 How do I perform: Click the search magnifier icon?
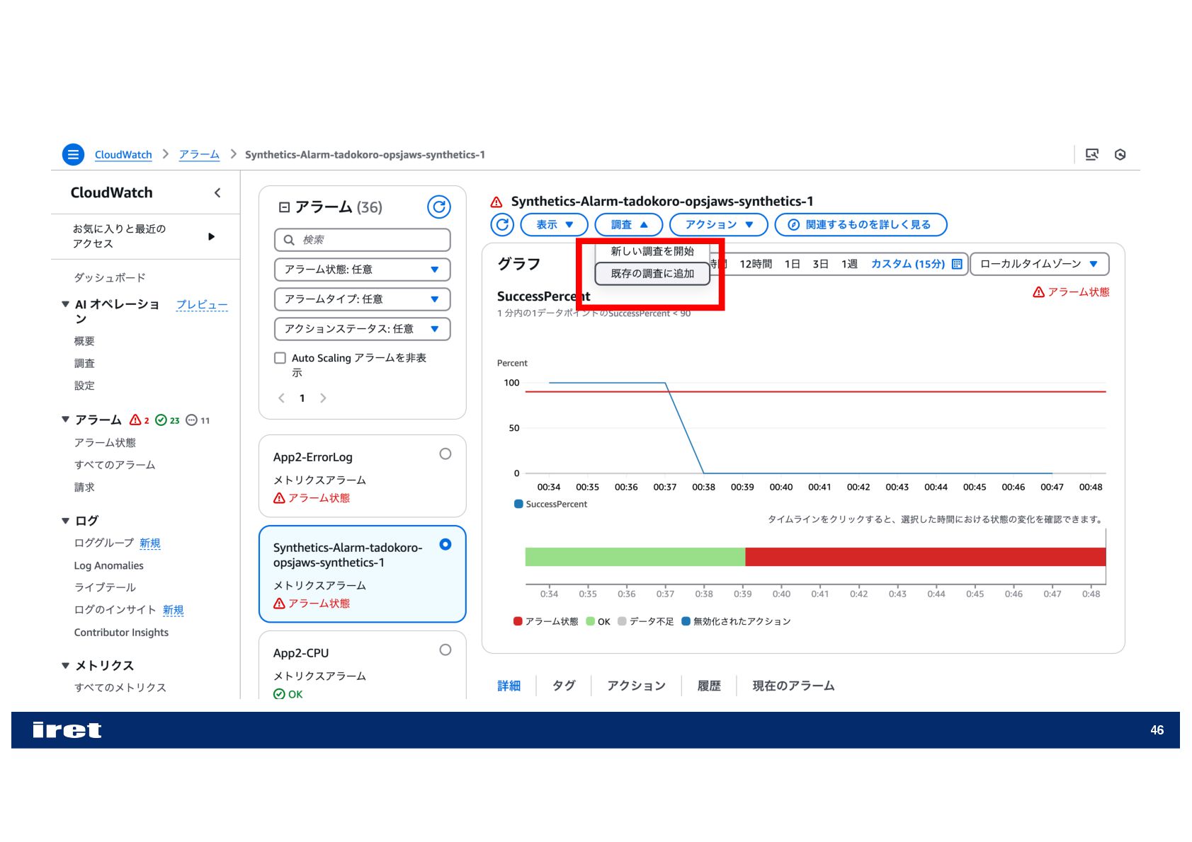click(x=289, y=240)
